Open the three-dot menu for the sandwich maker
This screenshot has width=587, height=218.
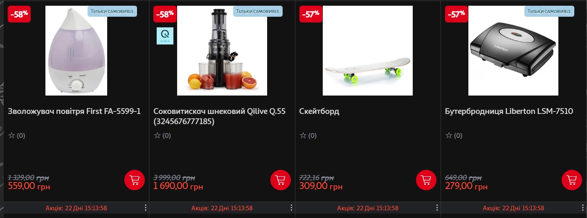583,208
